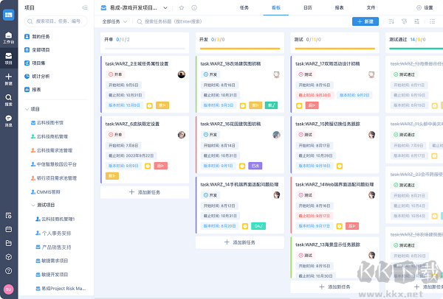The width and height of the screenshot is (443, 299).
Task: Click the red tag on WARZ_17 card
Action: tap(312, 105)
